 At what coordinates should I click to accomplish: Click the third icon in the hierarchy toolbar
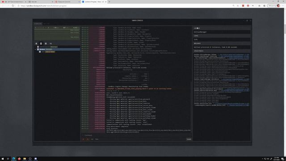(x=46, y=44)
